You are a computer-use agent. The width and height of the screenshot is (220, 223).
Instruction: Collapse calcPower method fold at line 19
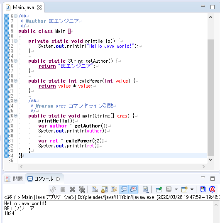tap(15, 81)
